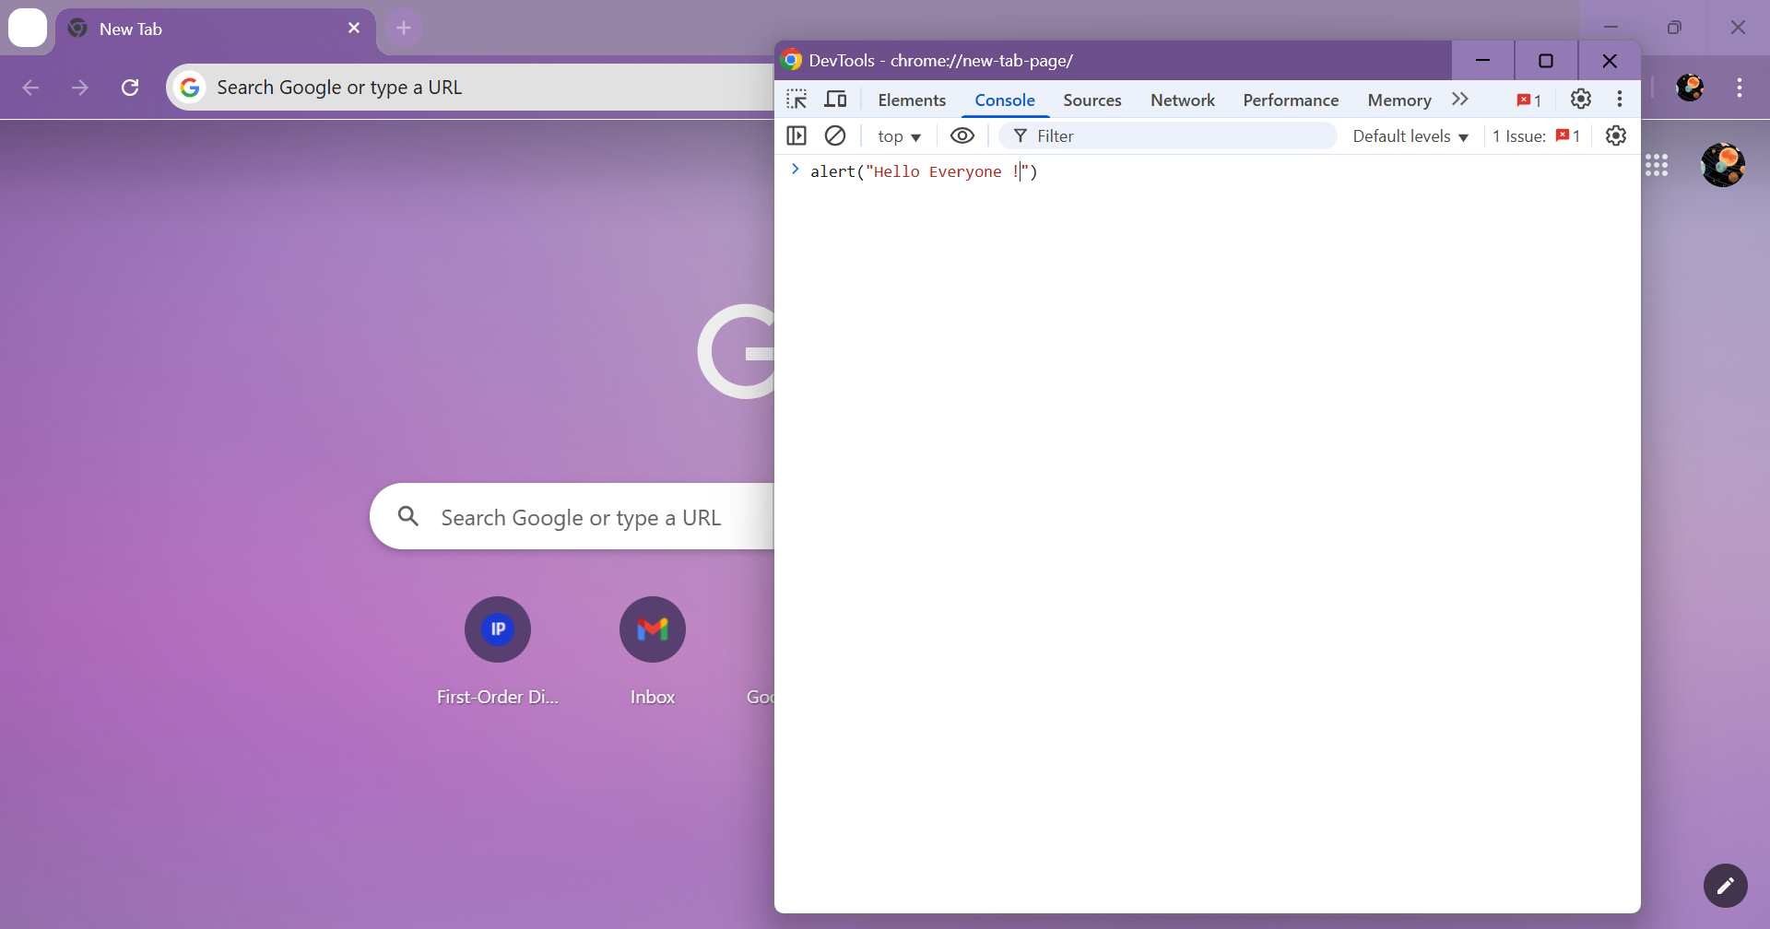Screen dimensions: 1770x929
Task: Open DevTools three-dot customize menu
Action: (x=1620, y=99)
